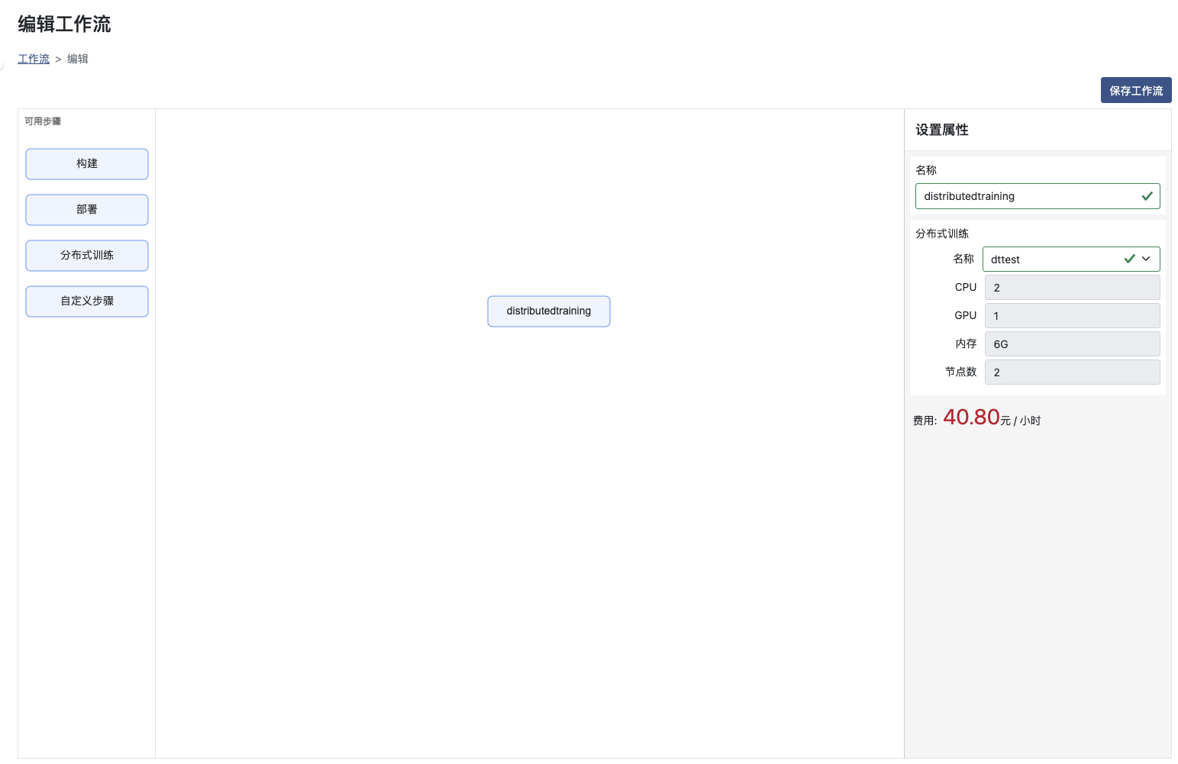Select the 部署 step block
Viewport: 1178px width, 764px height.
[x=87, y=210]
